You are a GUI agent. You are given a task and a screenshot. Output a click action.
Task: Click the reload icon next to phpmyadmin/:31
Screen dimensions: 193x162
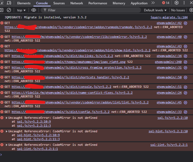pos(185,68)
